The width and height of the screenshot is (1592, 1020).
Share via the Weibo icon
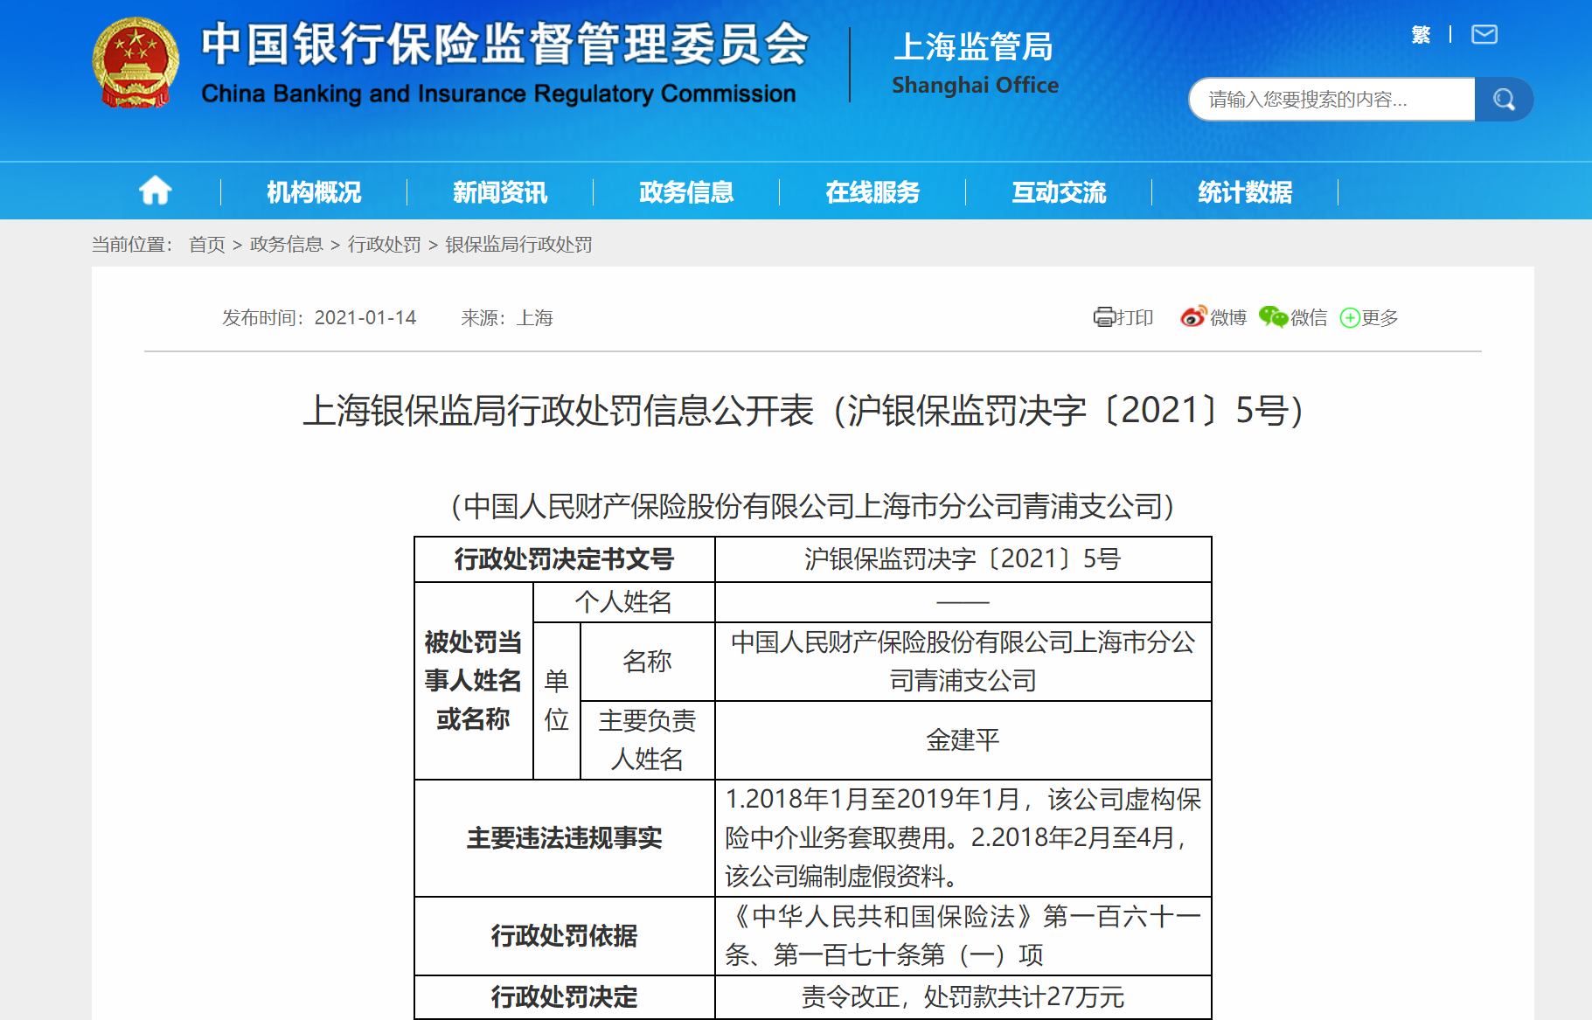(x=1193, y=316)
